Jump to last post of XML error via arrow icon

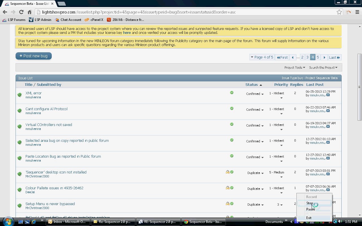point(328,95)
